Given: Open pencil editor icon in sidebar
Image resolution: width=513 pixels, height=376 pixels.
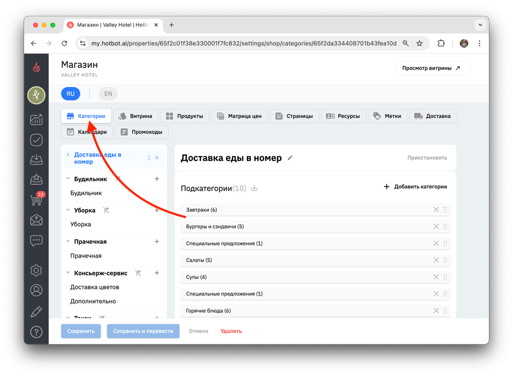Looking at the screenshot, I should (36, 311).
